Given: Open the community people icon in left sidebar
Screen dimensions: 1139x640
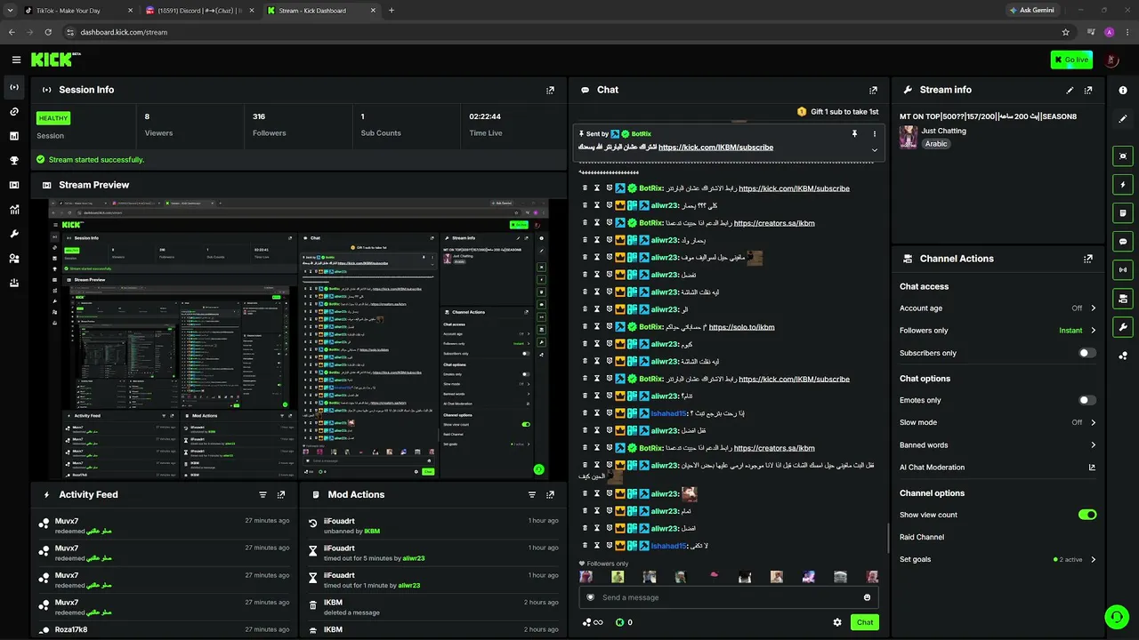Looking at the screenshot, I should [14, 259].
